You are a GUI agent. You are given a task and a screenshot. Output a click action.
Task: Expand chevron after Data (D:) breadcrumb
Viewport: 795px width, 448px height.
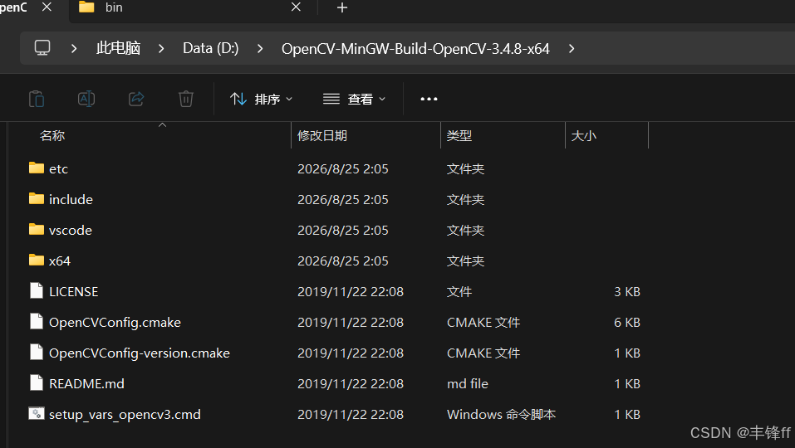point(260,49)
